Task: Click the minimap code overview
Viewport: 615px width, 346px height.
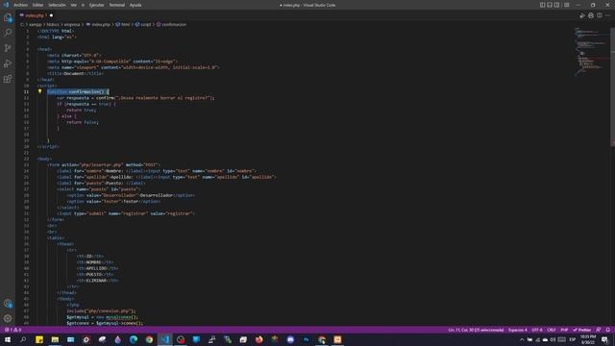Action: tap(592, 51)
